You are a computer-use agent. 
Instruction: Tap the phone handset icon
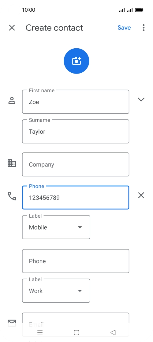click(x=12, y=196)
